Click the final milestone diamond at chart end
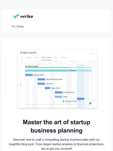This screenshot has height=151, width=113. click(x=90, y=103)
